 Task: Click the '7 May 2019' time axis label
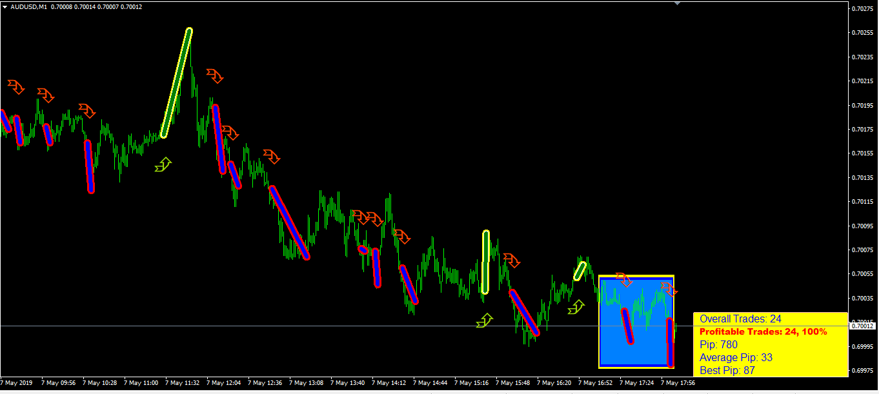(15, 382)
